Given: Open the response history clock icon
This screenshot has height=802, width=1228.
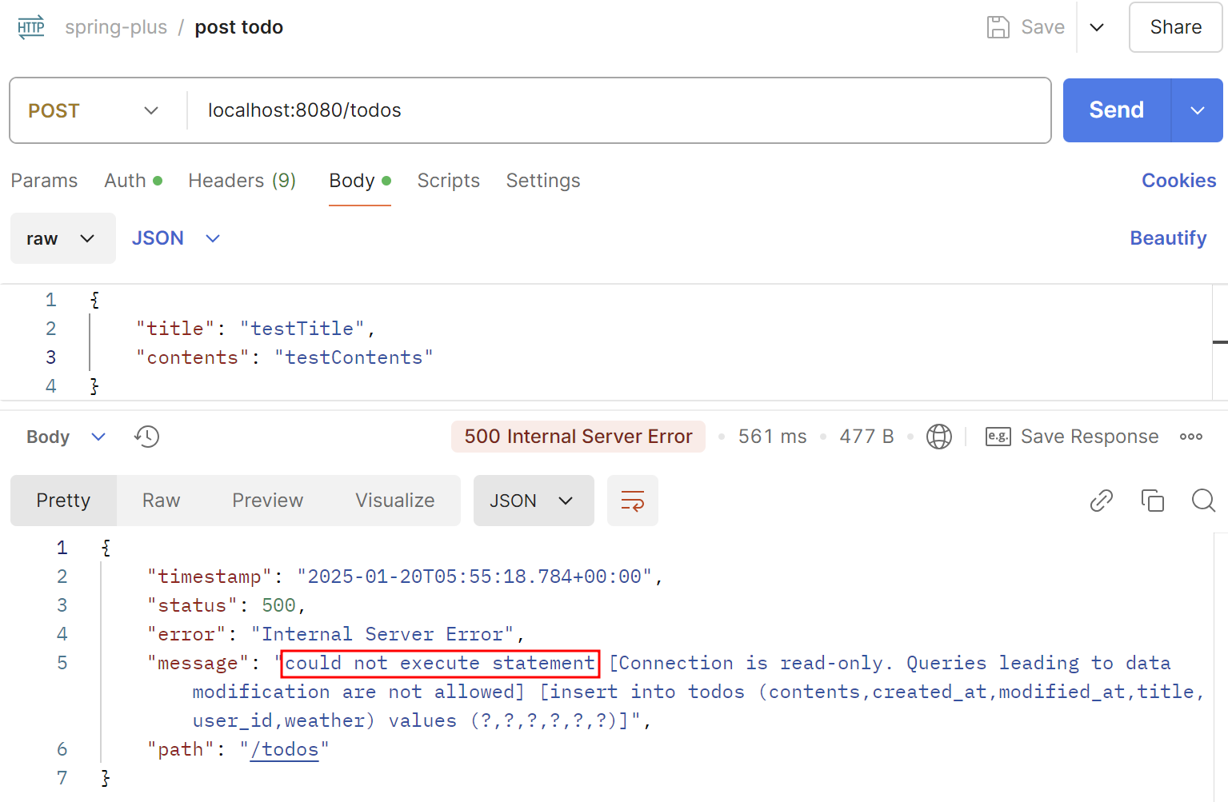Looking at the screenshot, I should [146, 437].
